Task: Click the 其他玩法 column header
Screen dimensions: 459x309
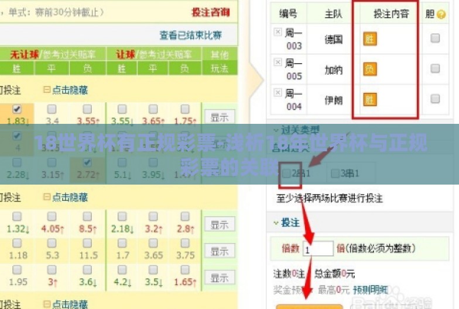Action: 220,61
